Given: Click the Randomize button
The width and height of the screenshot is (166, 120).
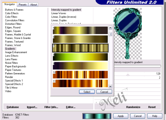Looking at the screenshot, I should pos(133,107).
